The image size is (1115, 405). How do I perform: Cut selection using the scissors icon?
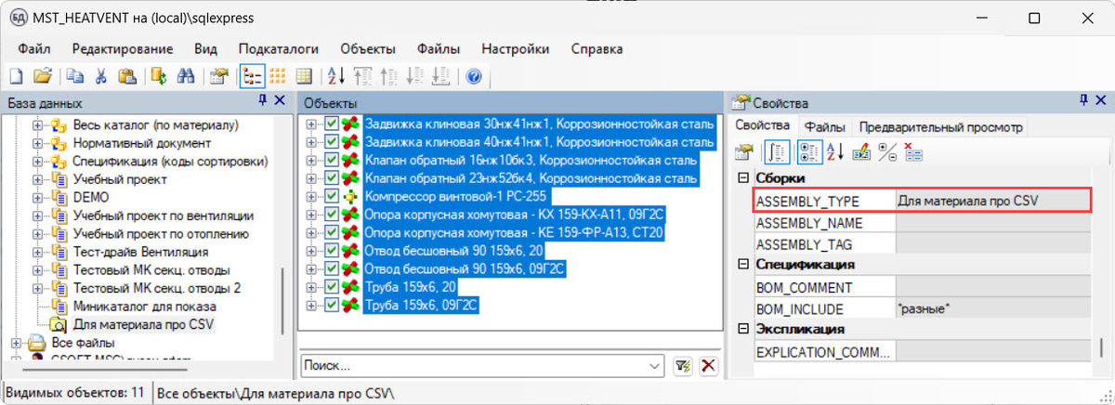[102, 77]
